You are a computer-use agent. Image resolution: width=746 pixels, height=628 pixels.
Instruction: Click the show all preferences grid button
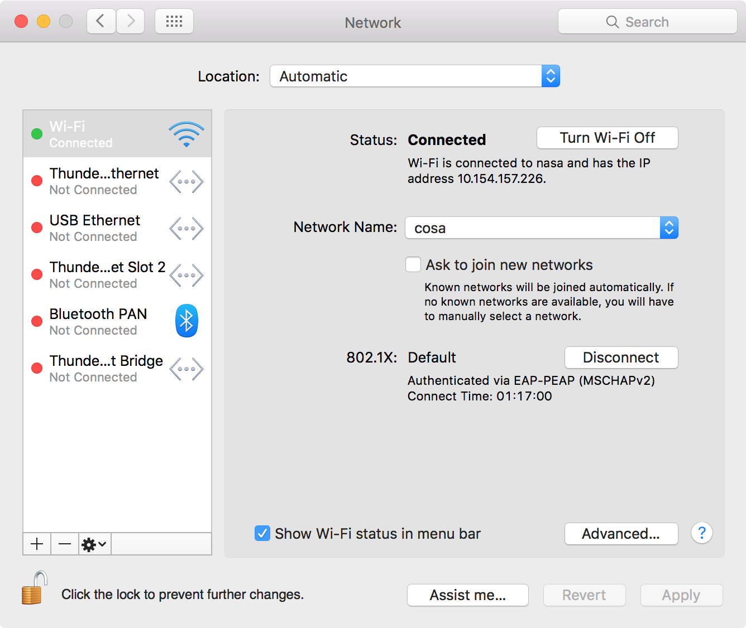point(174,21)
